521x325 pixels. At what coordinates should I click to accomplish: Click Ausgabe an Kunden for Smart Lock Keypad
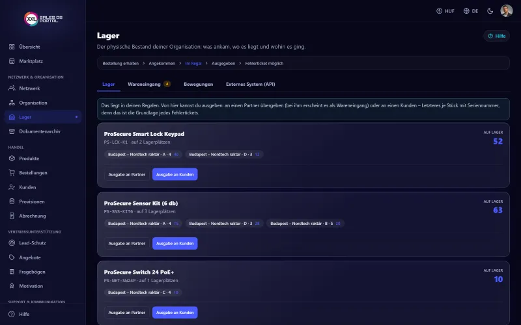click(x=175, y=174)
